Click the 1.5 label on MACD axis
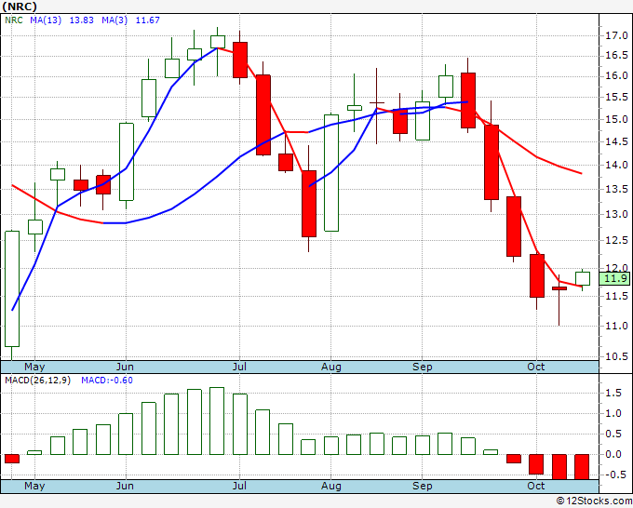 pyautogui.click(x=613, y=394)
